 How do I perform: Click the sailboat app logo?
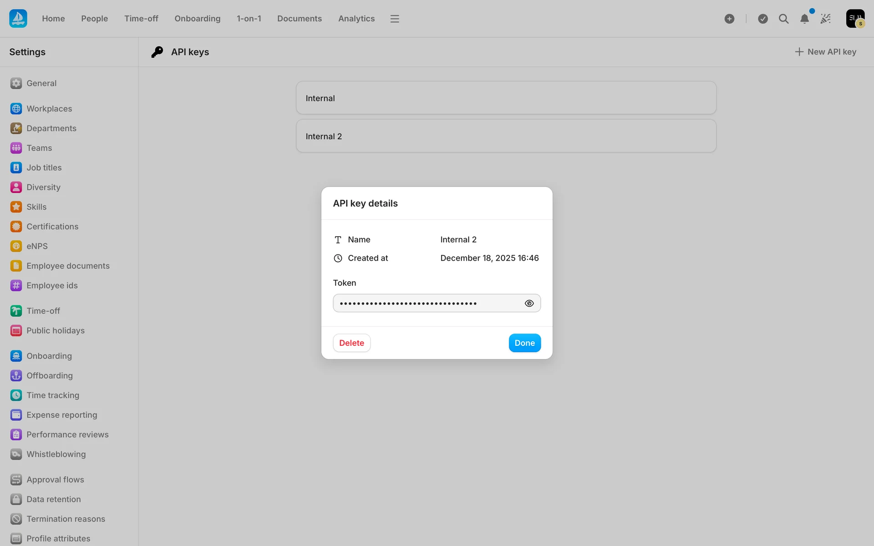click(x=18, y=19)
